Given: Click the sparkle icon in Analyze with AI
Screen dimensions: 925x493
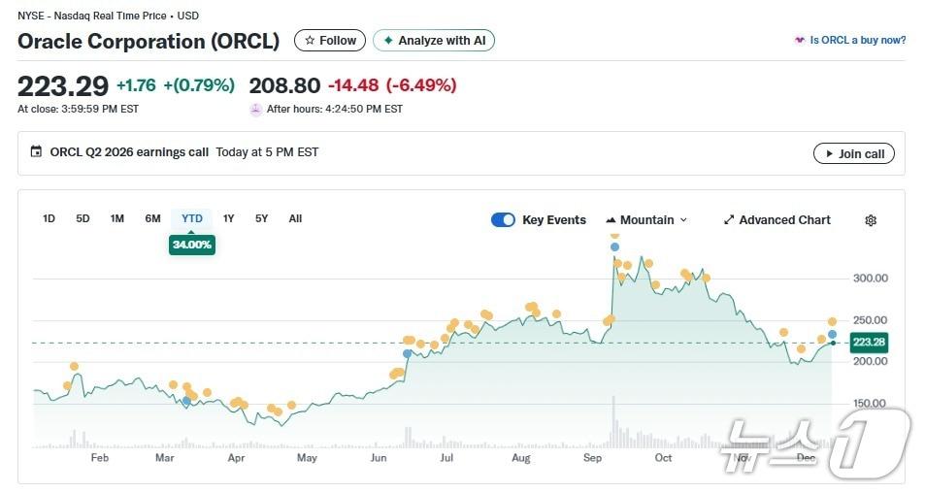Looking at the screenshot, I should 388,41.
